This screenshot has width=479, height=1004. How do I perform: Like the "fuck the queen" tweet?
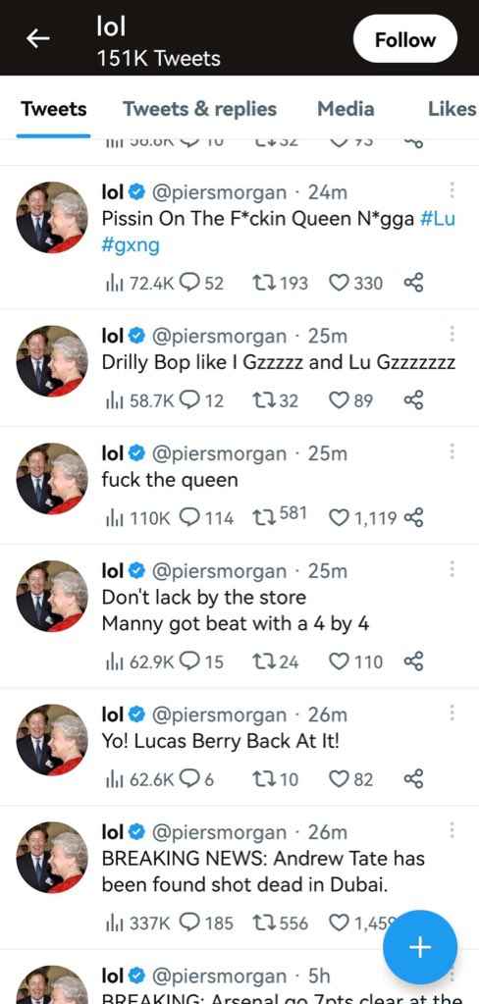coord(338,517)
